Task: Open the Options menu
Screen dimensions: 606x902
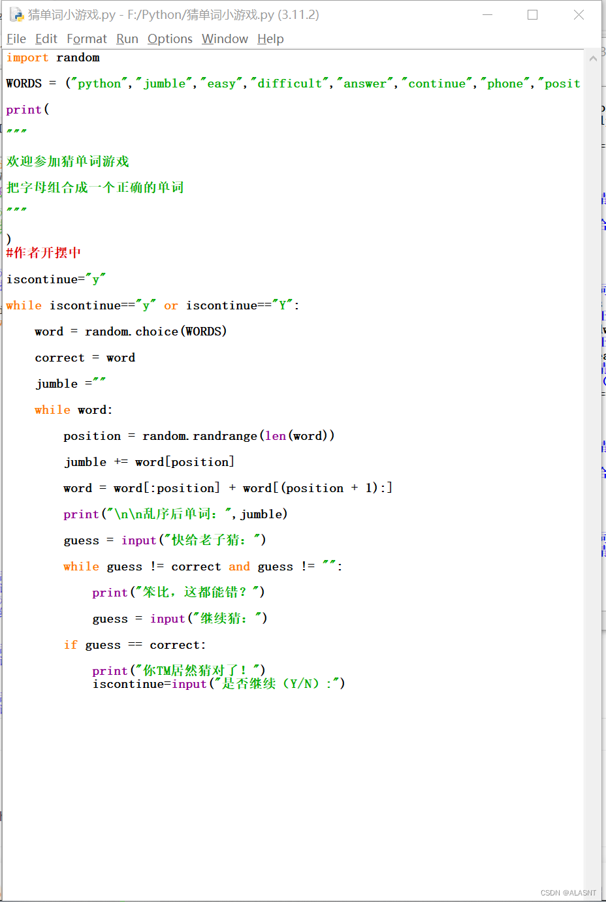Action: [169, 39]
